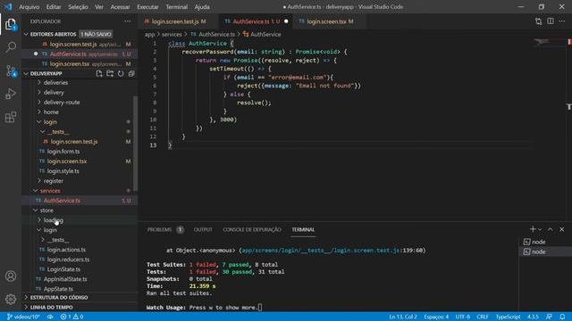Open login.form.ts in explorer
572x321 pixels.
pos(63,152)
